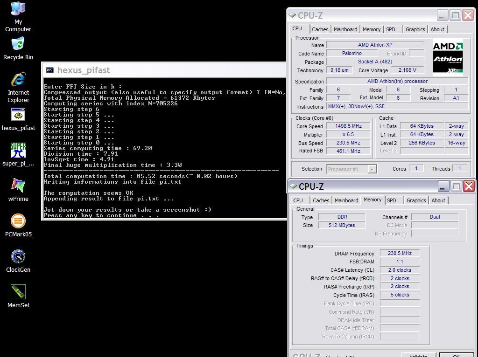Viewport: 478px width, 358px height.
Task: Click the Dual channels value
Action: [435, 217]
